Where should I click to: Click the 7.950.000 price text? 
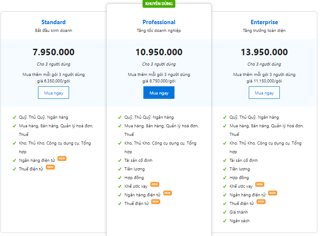coord(54,52)
